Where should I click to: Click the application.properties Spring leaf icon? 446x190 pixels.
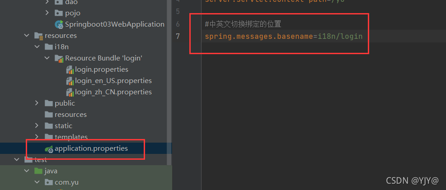pyautogui.click(x=49, y=149)
